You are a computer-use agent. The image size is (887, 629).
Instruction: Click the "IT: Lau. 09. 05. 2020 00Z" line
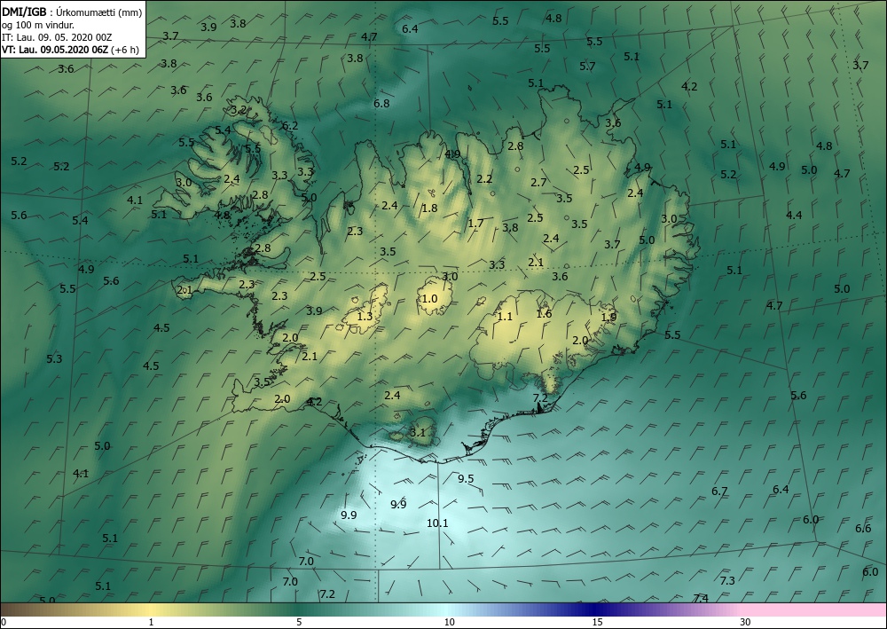click(x=57, y=36)
